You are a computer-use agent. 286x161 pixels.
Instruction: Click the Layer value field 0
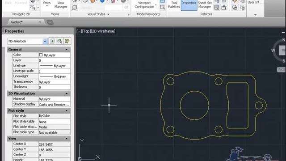[x=54, y=60]
